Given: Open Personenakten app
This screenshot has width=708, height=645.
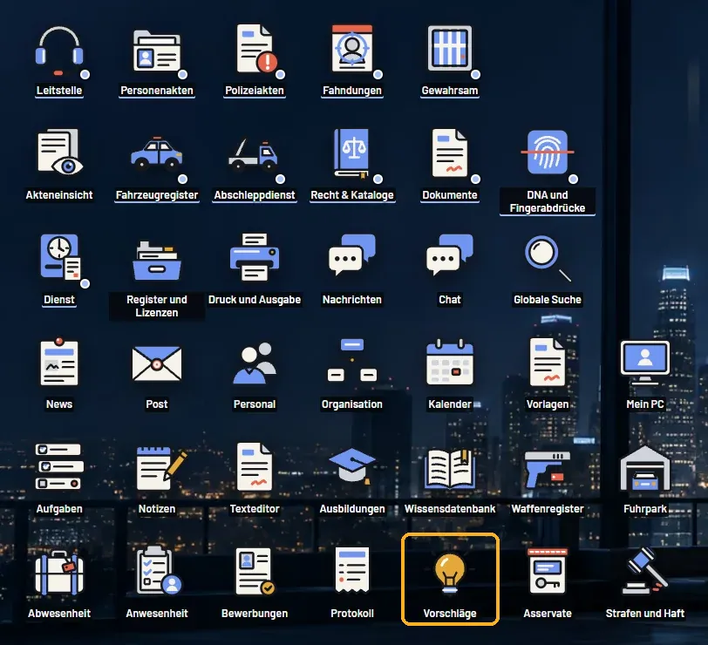Looking at the screenshot, I should pyautogui.click(x=157, y=51).
